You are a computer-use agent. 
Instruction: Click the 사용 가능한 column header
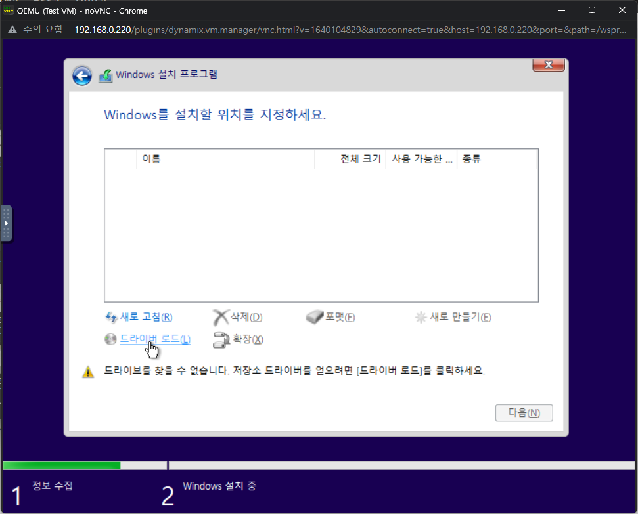[x=422, y=159]
